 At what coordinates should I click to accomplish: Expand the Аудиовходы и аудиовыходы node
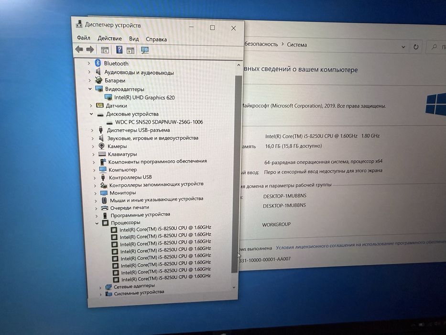tap(89, 72)
